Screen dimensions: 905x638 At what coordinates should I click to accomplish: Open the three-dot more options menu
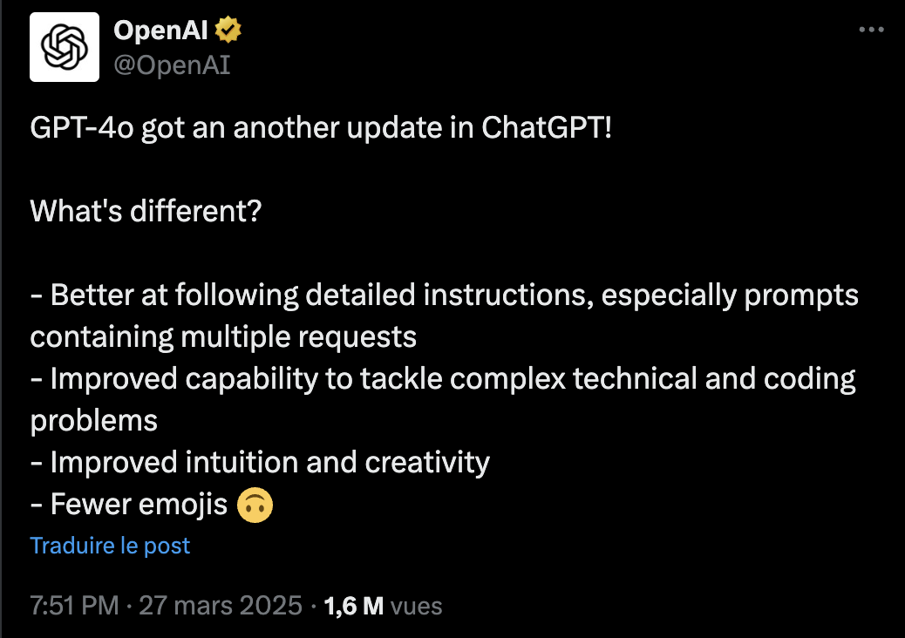(x=871, y=30)
